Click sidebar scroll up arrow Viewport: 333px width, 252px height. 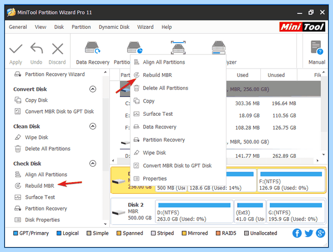click(x=105, y=72)
